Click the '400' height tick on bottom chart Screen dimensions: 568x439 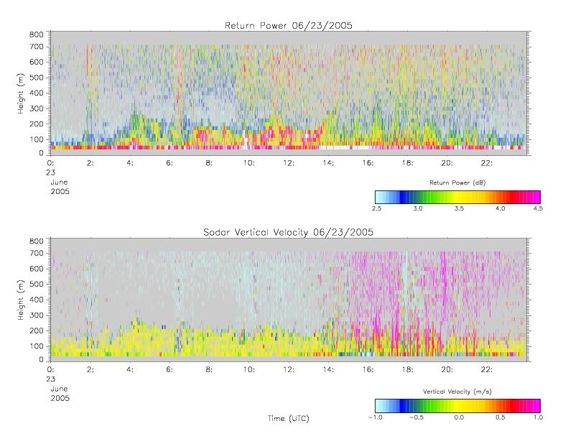tap(36, 300)
